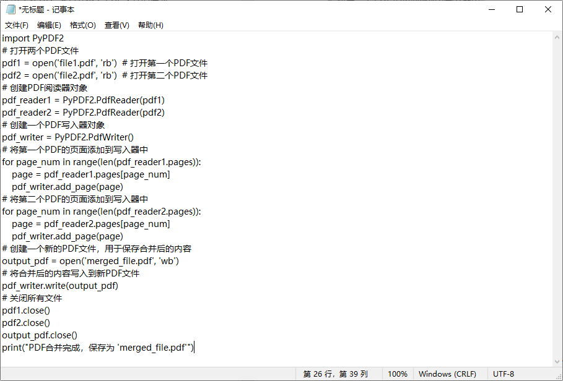Click line 'pdf_writer.write(output_pdf)'
The height and width of the screenshot is (381, 563).
coord(60,286)
